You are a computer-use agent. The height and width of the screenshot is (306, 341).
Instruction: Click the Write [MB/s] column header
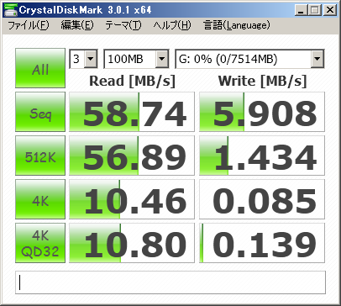pyautogui.click(x=262, y=81)
